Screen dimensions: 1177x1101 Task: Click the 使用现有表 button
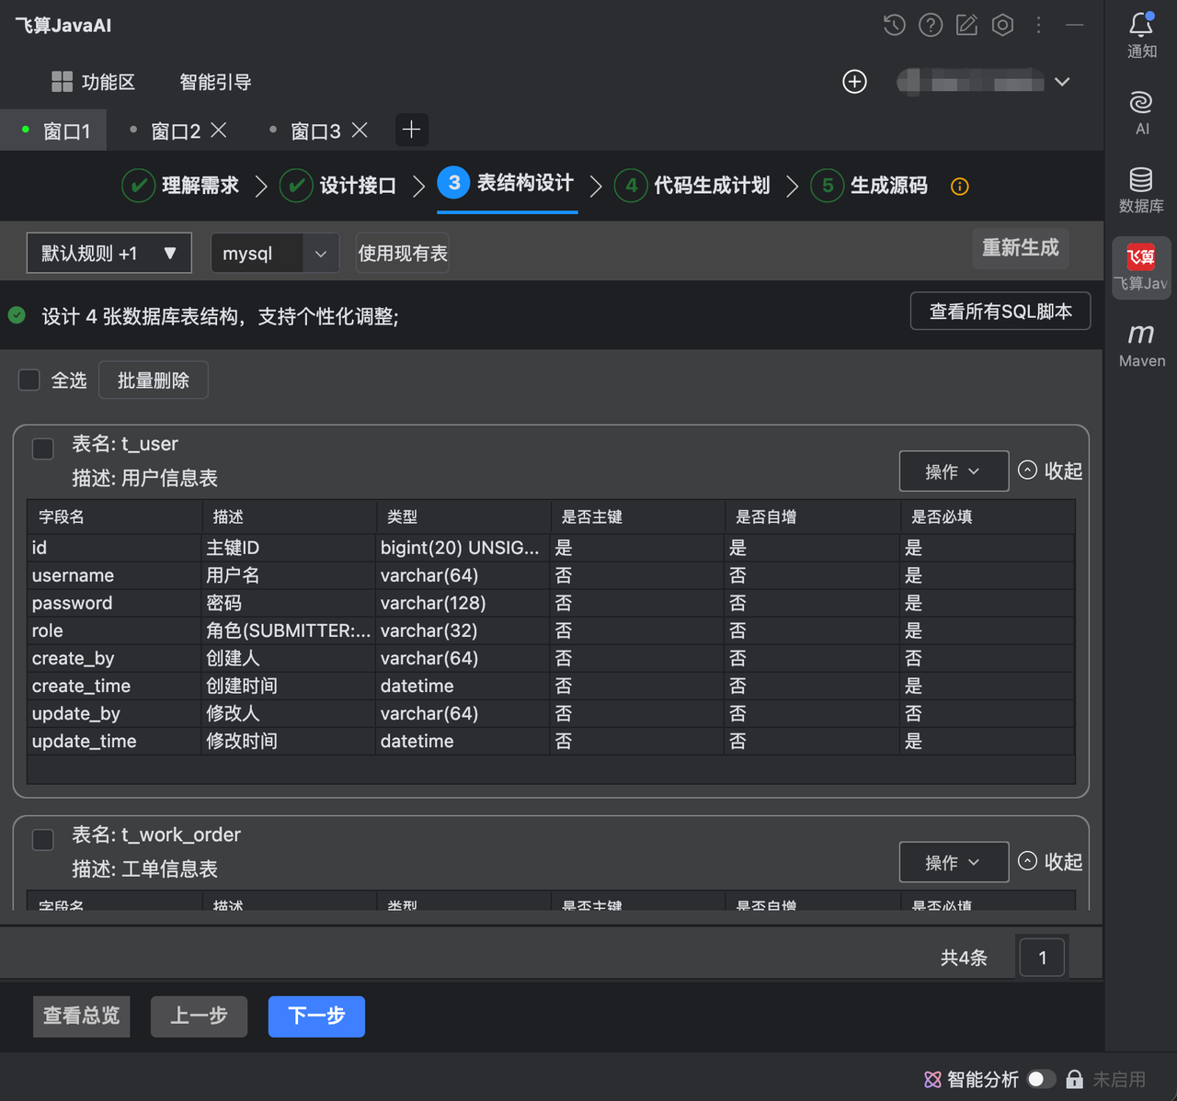[403, 253]
